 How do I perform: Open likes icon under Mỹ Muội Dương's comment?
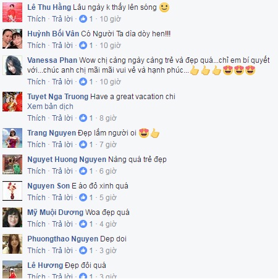click(83, 224)
